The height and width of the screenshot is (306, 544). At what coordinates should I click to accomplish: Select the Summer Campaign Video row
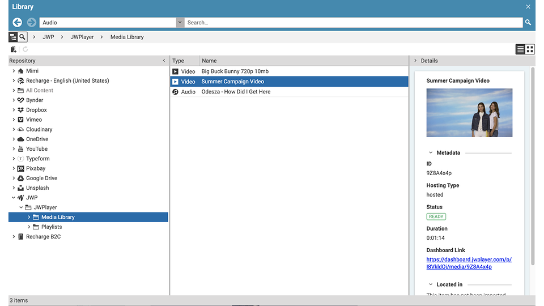pyautogui.click(x=289, y=82)
